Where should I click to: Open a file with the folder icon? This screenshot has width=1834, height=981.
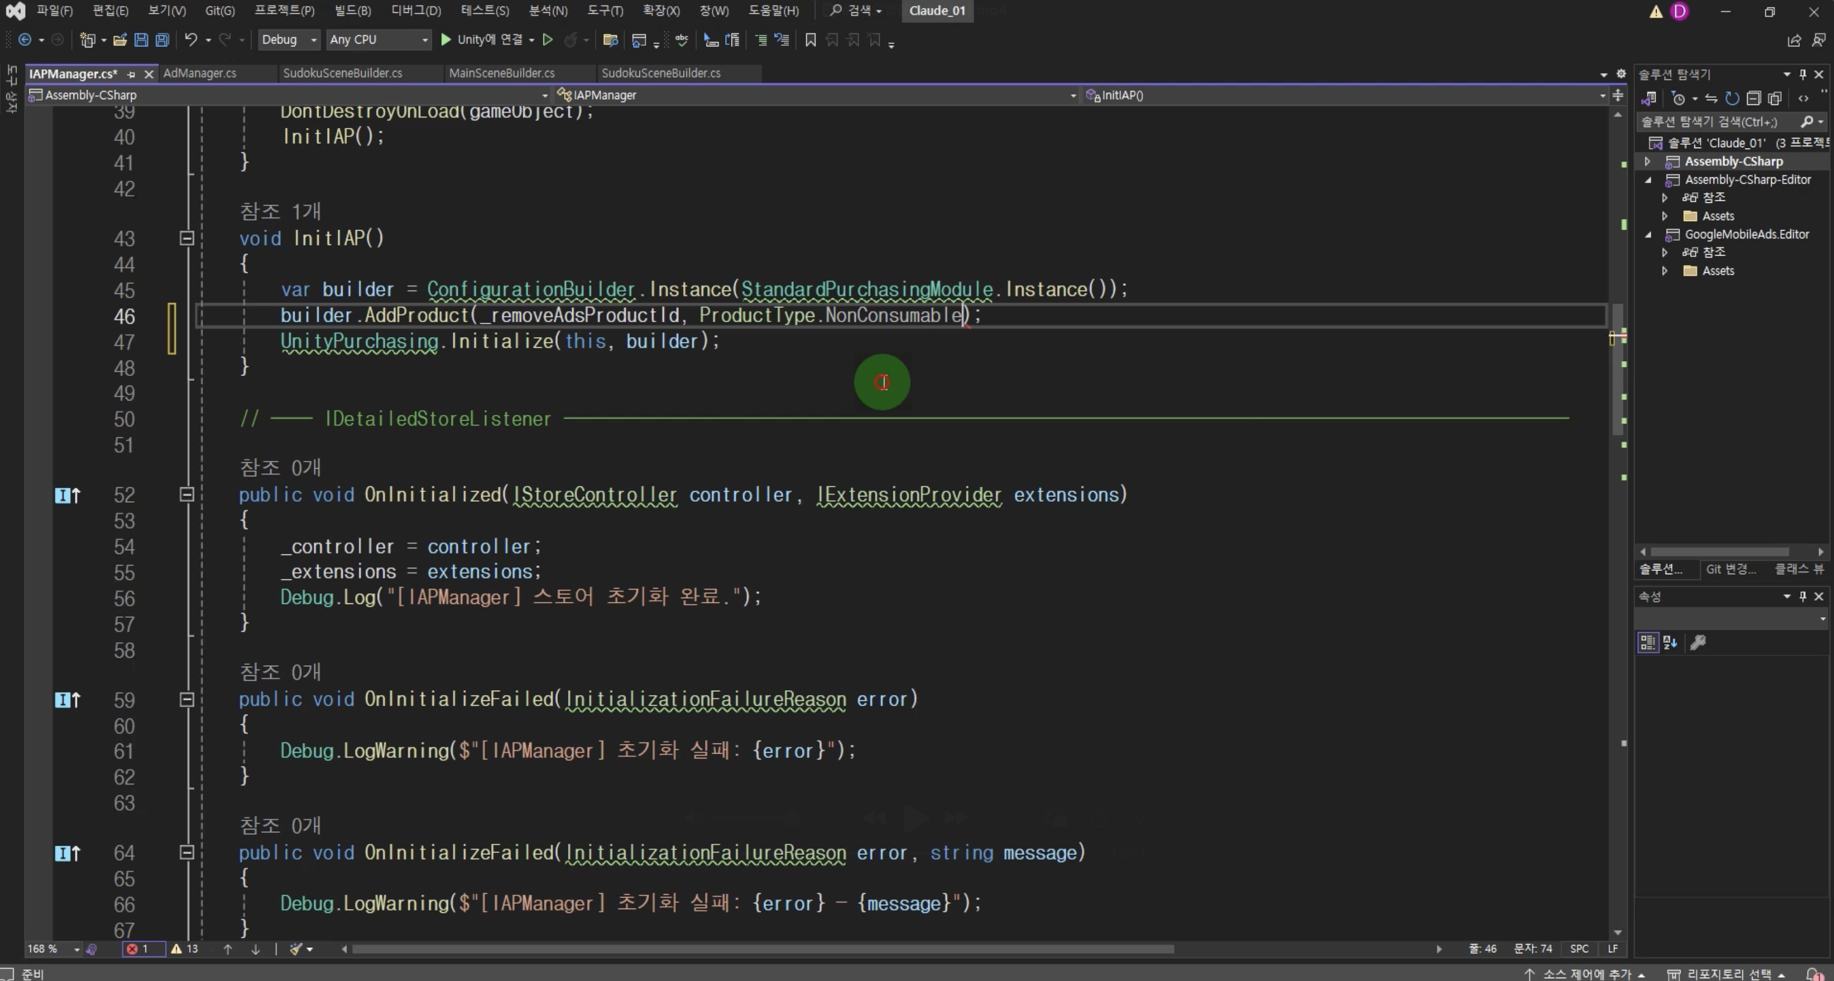(119, 40)
